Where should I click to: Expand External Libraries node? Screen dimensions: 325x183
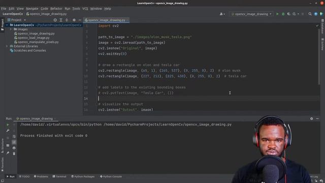(7, 46)
